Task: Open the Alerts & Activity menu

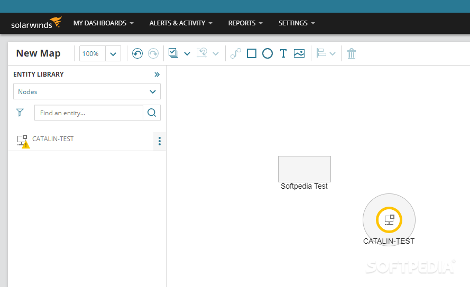Action: pyautogui.click(x=181, y=23)
